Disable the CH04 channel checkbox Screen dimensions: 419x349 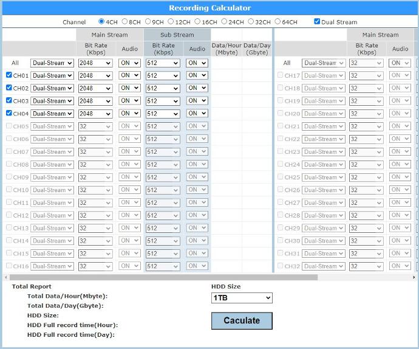[x=9, y=114]
